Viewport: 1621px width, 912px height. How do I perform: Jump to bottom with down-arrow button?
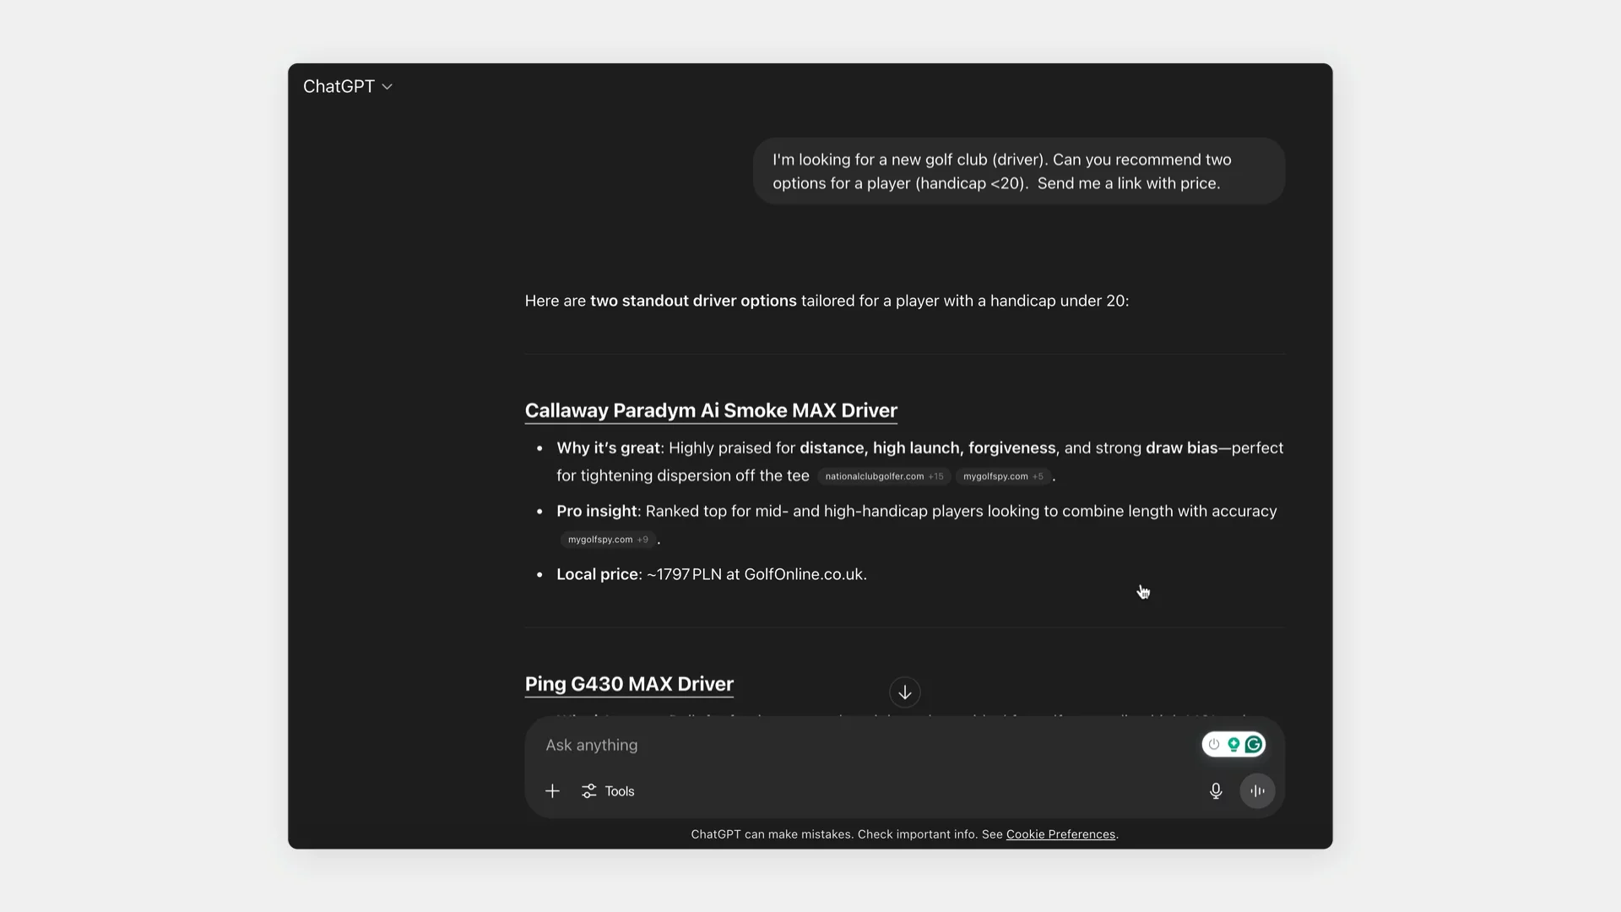905,692
